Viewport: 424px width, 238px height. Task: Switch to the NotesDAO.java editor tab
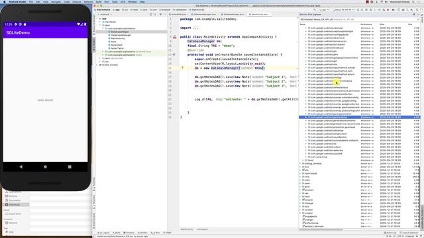(179, 15)
